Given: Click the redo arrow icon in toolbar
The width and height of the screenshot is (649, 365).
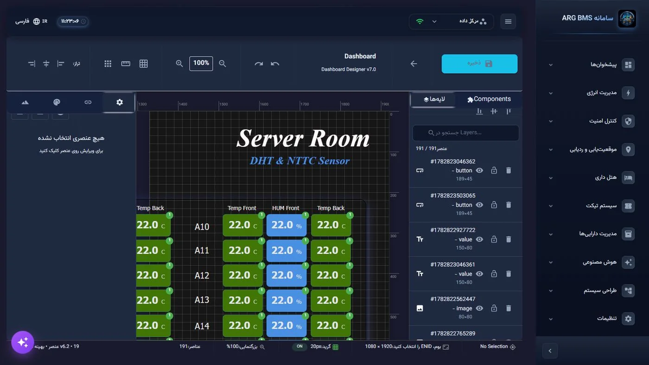Looking at the screenshot, I should click(259, 64).
